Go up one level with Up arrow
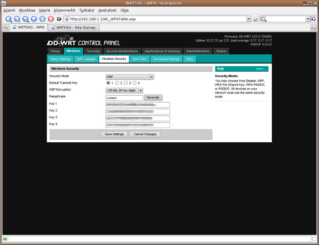The width and height of the screenshot is (319, 245). (25, 19)
